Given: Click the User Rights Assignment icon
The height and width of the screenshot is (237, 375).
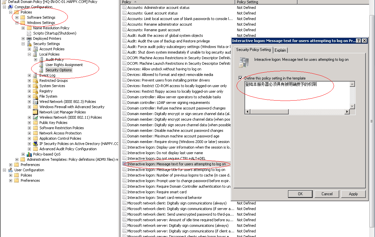Looking at the screenshot, I should tap(41, 65).
